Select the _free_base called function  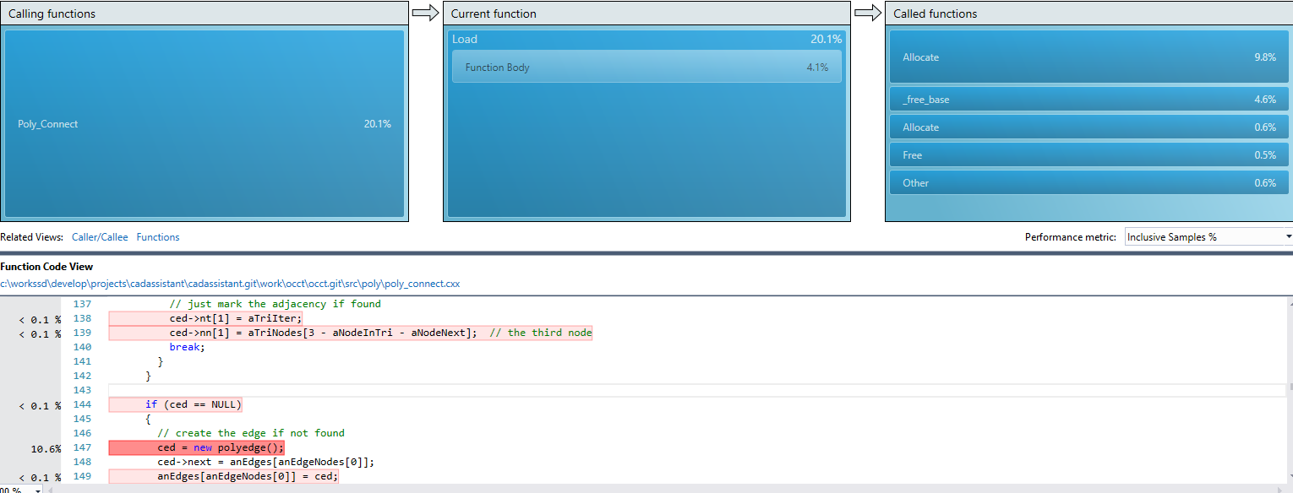pyautogui.click(x=1088, y=100)
